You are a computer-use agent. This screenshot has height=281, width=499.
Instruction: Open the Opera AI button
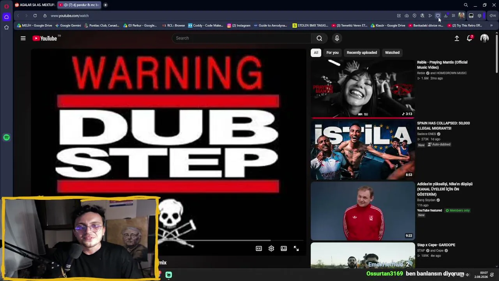493,16
